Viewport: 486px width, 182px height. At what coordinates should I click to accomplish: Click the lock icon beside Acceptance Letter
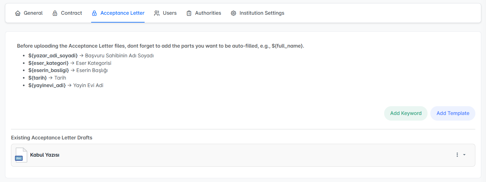tap(94, 13)
